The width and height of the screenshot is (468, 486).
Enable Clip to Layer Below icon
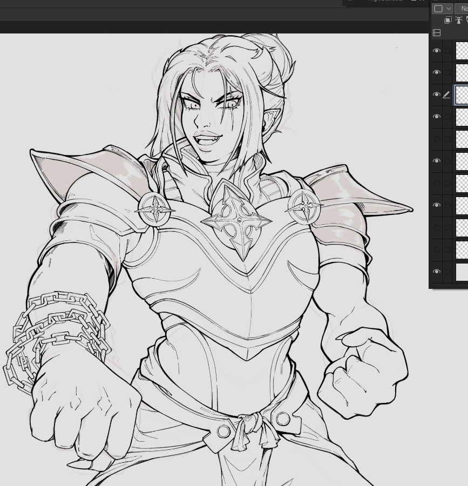pyautogui.click(x=448, y=20)
